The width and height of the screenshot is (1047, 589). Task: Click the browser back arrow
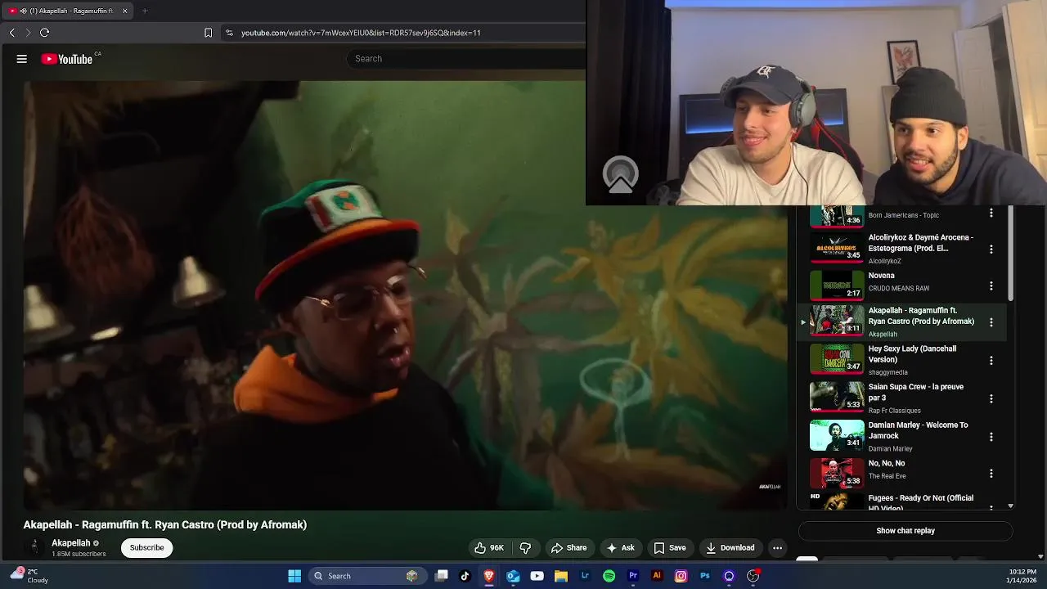coord(11,33)
